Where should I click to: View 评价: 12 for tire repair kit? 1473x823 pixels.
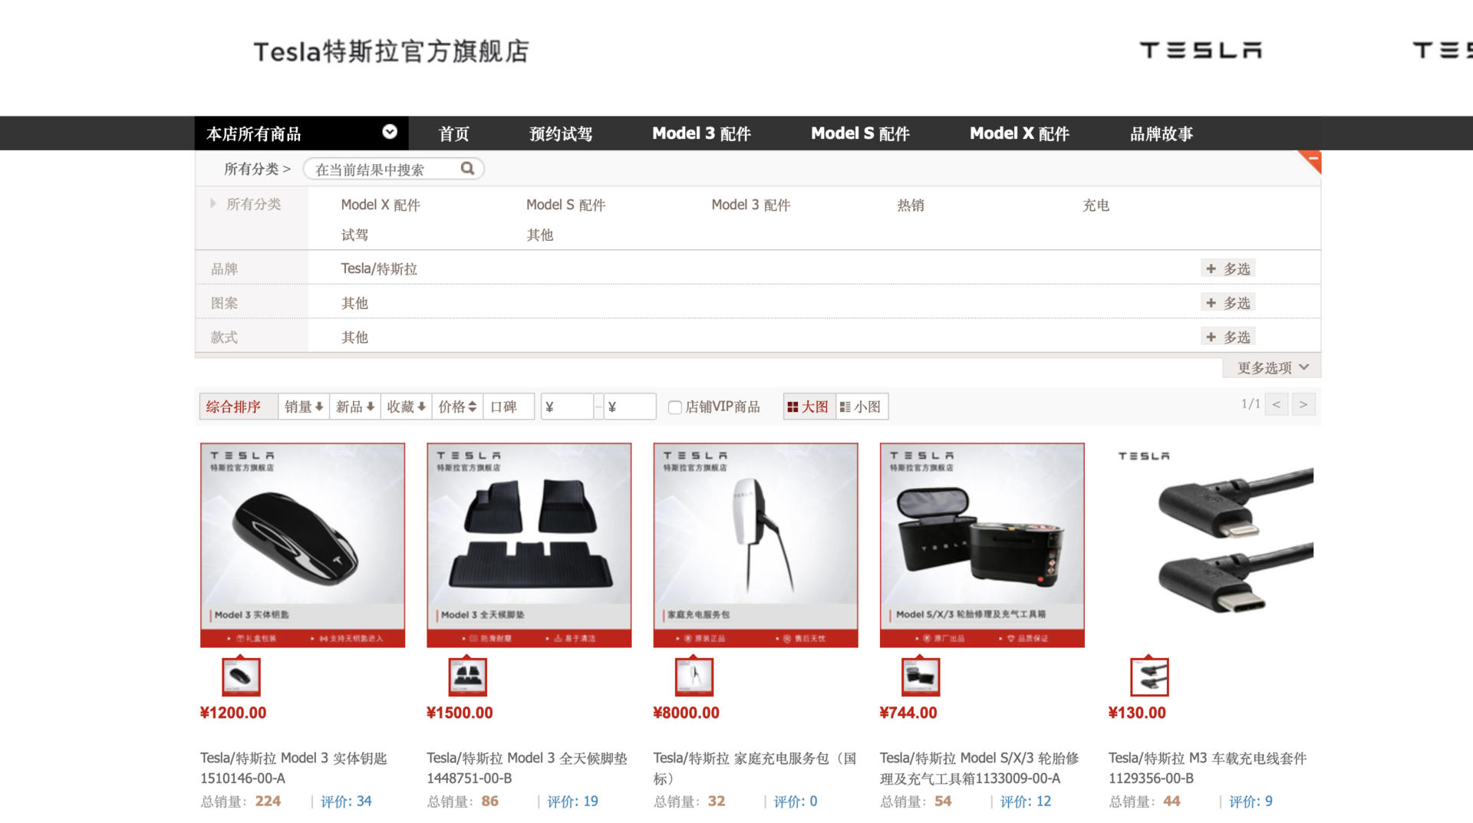point(1026,802)
